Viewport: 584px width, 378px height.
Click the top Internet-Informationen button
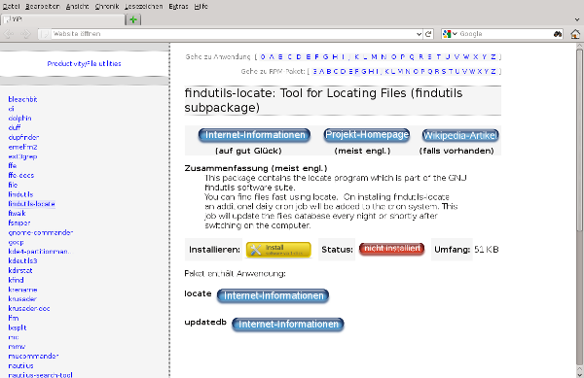(x=254, y=135)
